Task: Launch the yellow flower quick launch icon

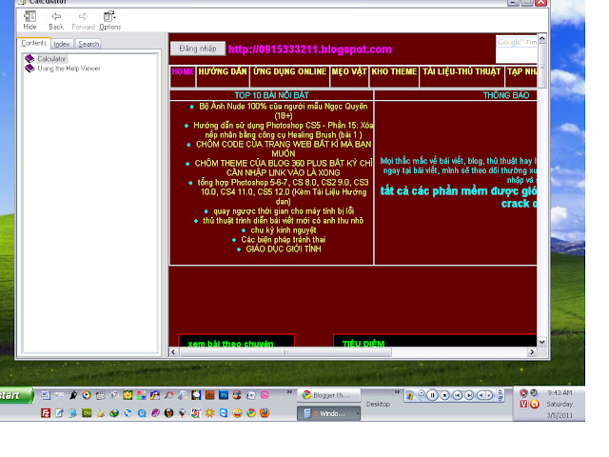Action: tap(128, 395)
